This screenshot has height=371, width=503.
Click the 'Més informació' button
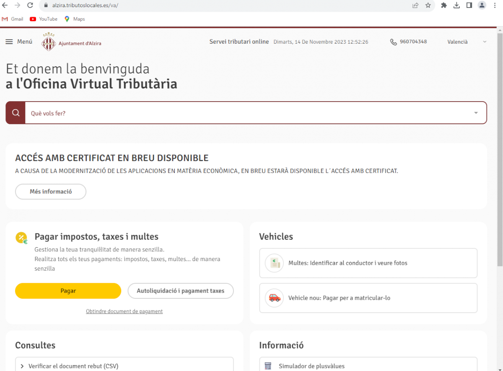(x=51, y=192)
